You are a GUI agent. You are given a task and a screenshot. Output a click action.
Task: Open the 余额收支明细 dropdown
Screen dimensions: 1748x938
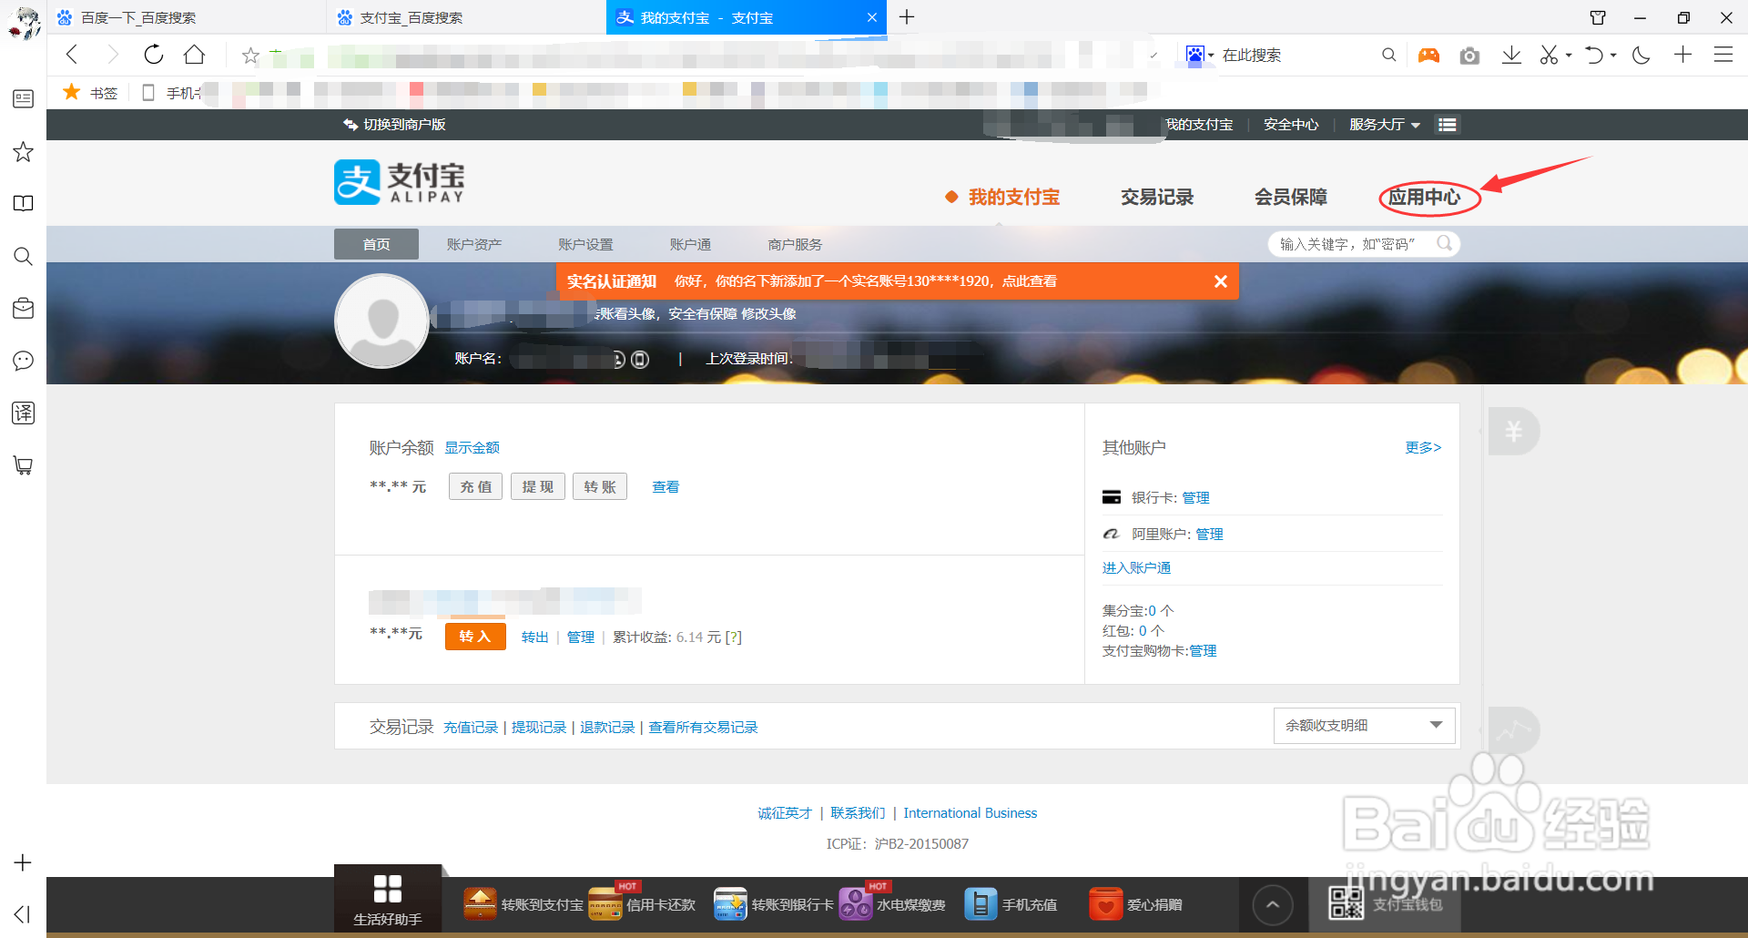click(x=1364, y=726)
